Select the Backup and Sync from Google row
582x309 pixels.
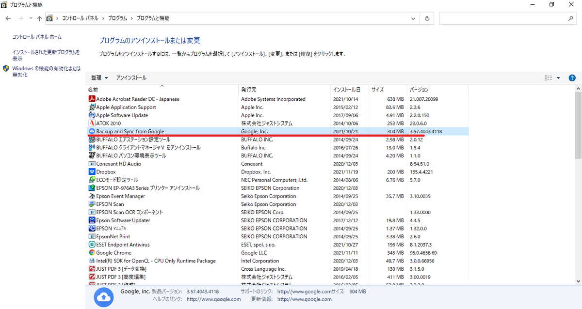point(278,131)
